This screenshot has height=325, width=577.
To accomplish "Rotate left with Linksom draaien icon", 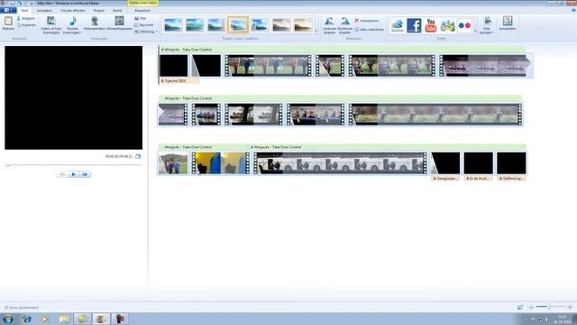I will click(329, 21).
